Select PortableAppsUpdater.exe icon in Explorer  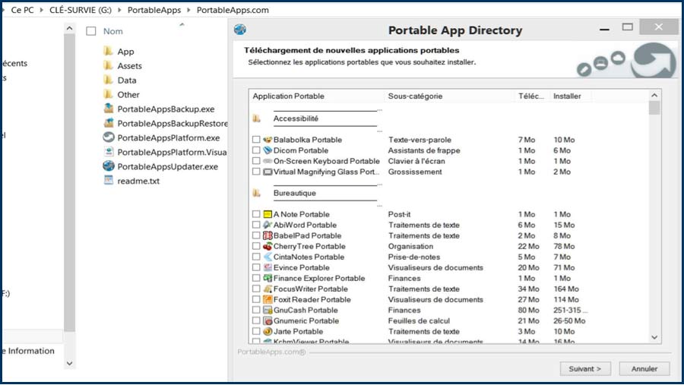(109, 166)
